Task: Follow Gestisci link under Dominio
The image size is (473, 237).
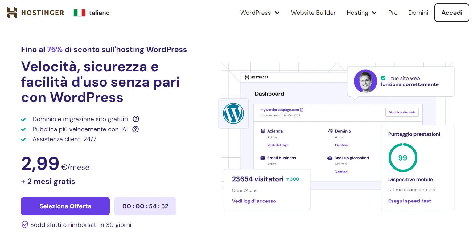Action: pyautogui.click(x=342, y=145)
